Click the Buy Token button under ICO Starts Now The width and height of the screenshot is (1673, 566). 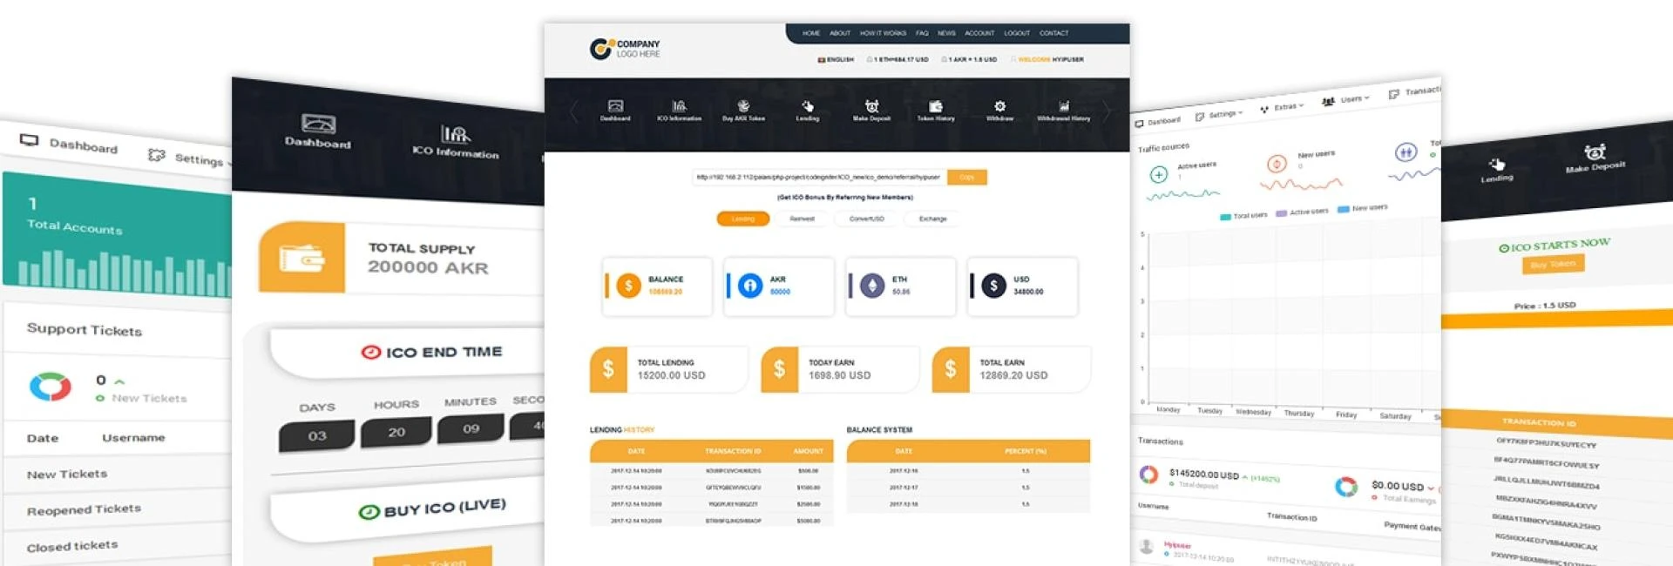1553,264
